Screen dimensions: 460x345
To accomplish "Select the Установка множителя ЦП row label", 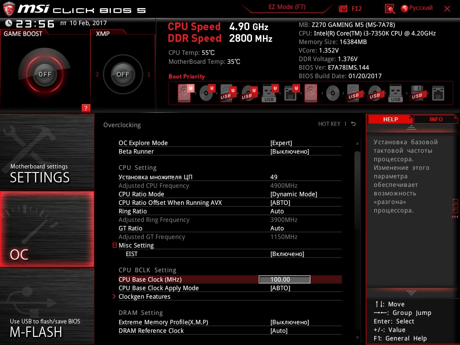I will (x=155, y=177).
